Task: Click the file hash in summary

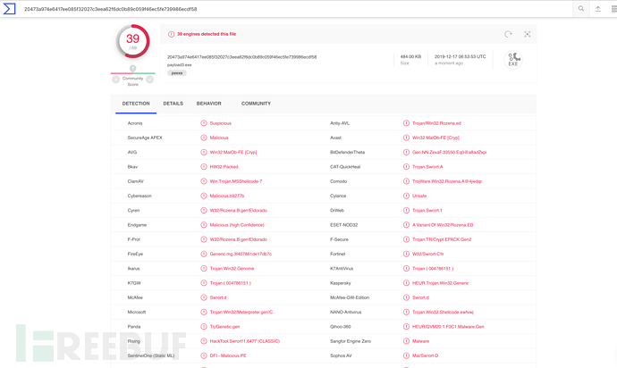Action: 242,57
